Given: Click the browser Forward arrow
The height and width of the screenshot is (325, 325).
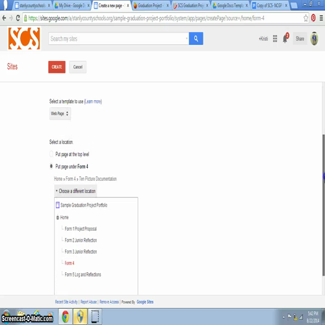Looking at the screenshot, I should [x=11, y=18].
